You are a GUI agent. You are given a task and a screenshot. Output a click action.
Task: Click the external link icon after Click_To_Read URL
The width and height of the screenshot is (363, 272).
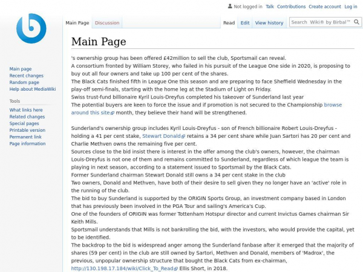175,269
